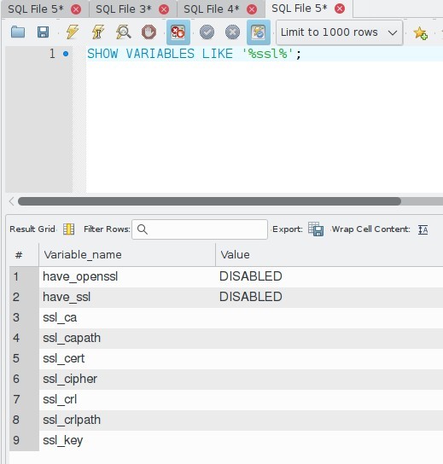Click the Result Grid icon

(x=68, y=229)
